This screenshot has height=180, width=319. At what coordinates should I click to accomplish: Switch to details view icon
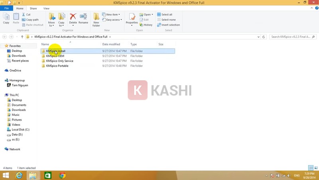point(311,168)
